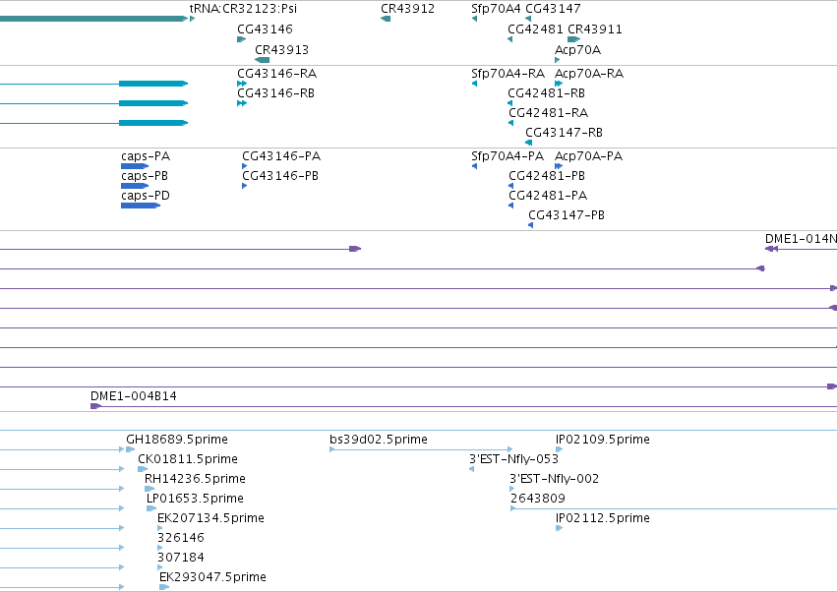Click the DME1-014N clone label

pyautogui.click(x=801, y=239)
